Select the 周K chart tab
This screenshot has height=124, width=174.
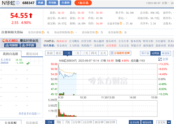pyautogui.click(x=59, y=122)
